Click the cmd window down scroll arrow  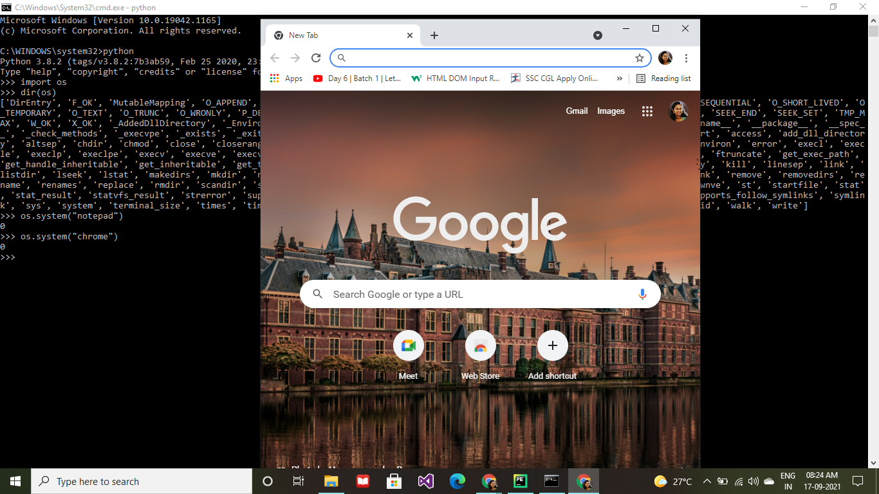click(873, 462)
